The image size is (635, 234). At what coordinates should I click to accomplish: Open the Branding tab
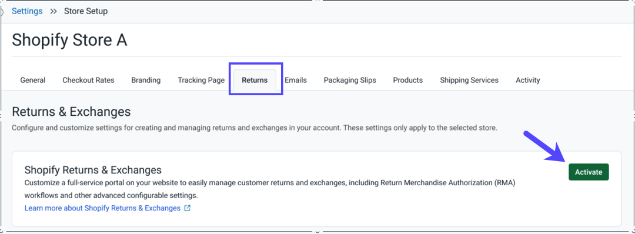[146, 80]
